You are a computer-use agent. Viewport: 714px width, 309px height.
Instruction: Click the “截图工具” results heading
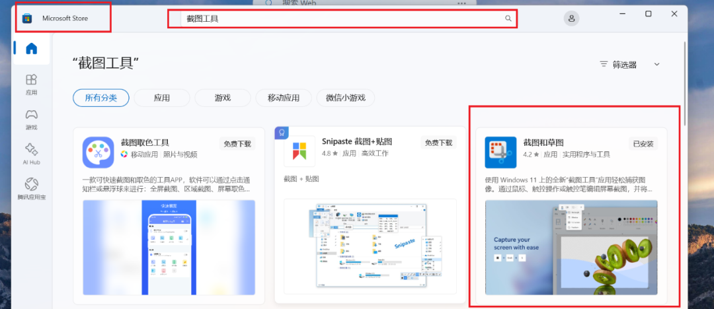[x=106, y=63]
